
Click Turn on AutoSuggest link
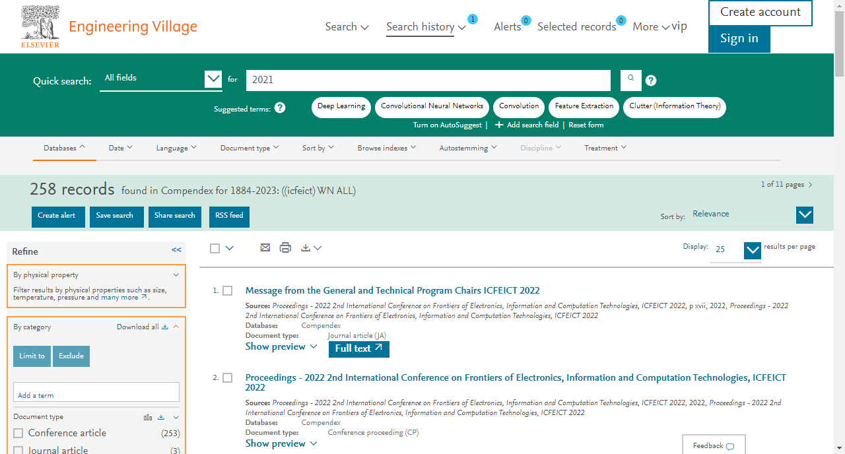tap(449, 125)
